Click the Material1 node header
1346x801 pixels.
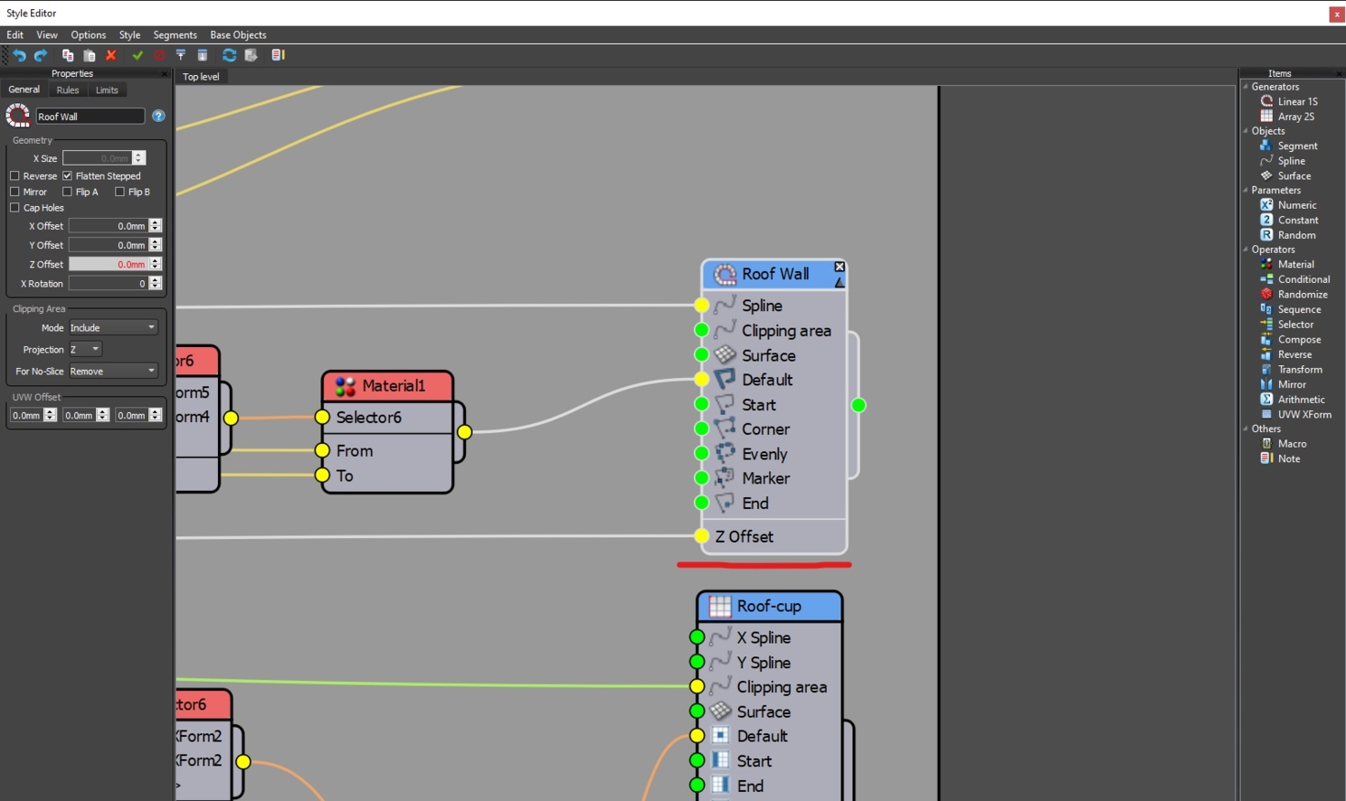coord(388,386)
